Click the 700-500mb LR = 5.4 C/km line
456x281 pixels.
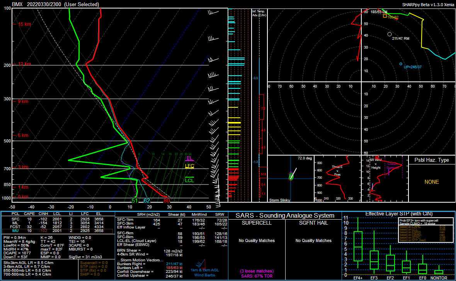click(27, 274)
